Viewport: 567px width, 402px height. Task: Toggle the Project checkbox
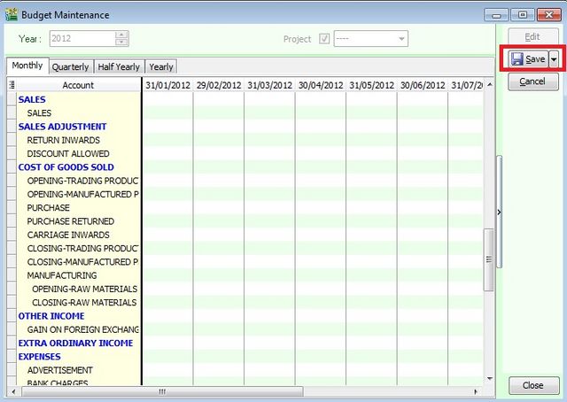pyautogui.click(x=324, y=39)
